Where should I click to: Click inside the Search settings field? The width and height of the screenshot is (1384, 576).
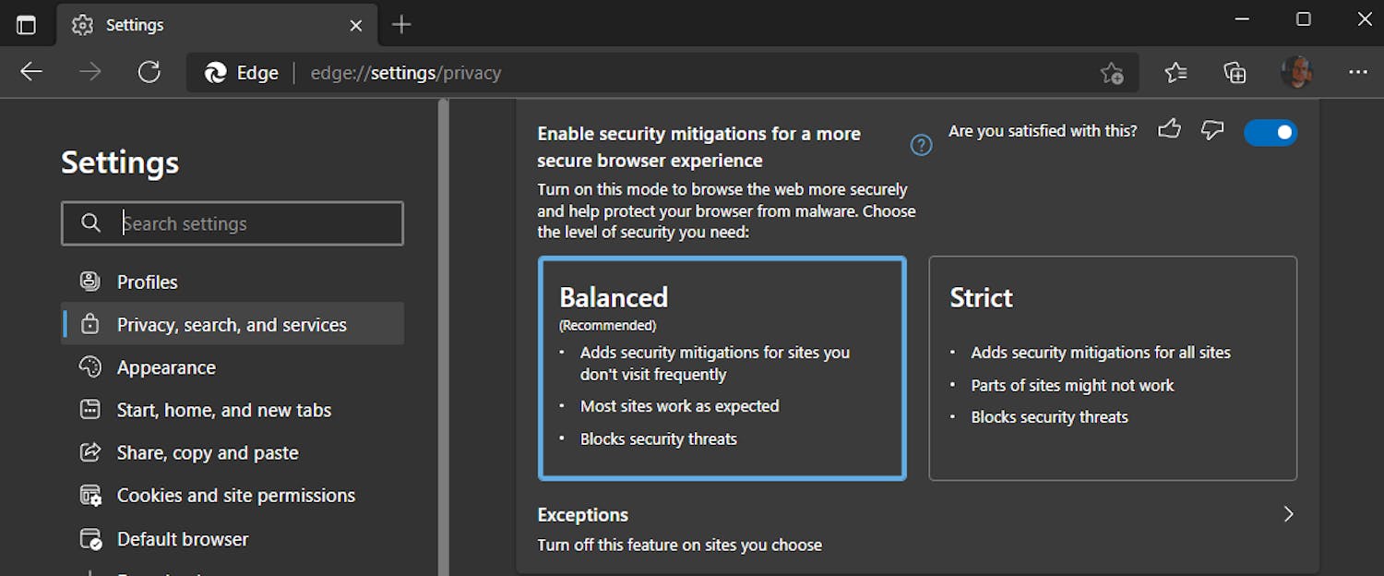click(x=233, y=223)
